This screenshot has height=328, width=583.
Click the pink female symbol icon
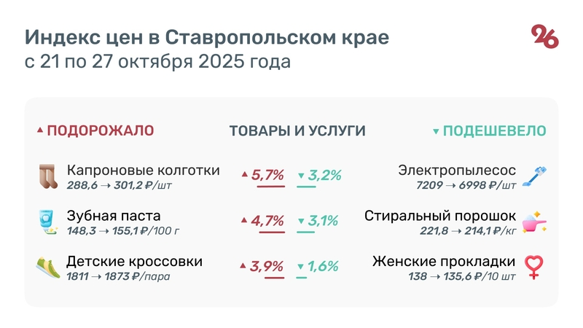click(536, 267)
